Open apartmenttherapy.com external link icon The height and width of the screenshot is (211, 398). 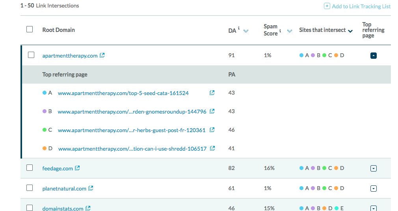[x=102, y=55]
